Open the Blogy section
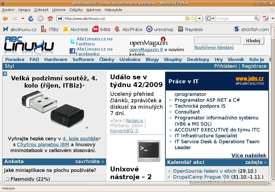Screen dimensions: 275x192 [152, 59]
